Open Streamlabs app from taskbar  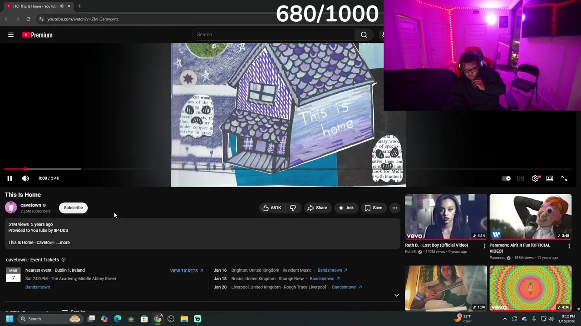point(197,319)
